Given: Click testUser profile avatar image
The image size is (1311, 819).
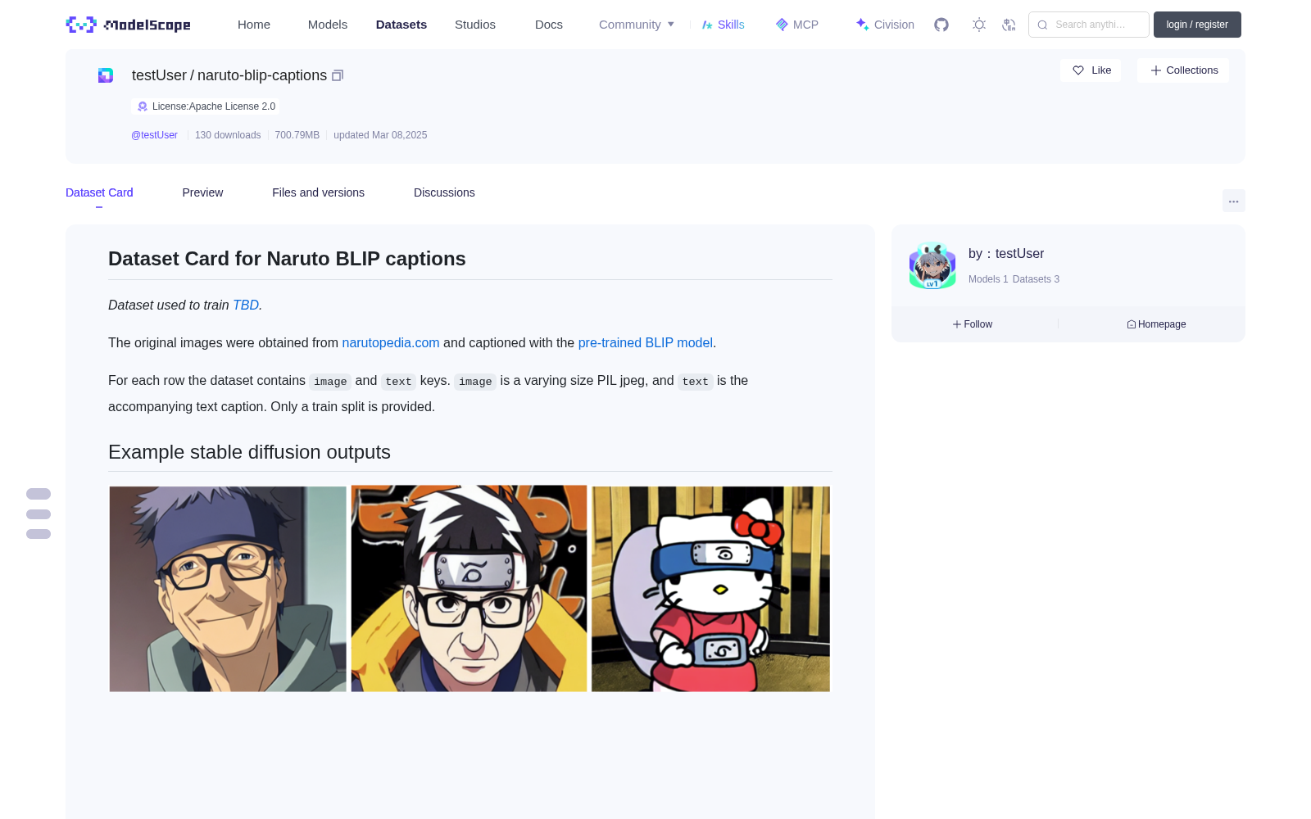Looking at the screenshot, I should 932,265.
